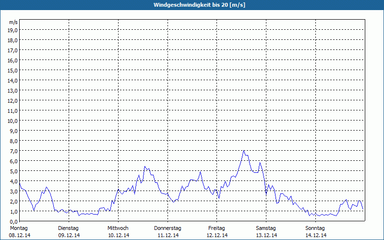Click the date 08.12.14
This screenshot has width=384, height=240.
pyautogui.click(x=20, y=235)
